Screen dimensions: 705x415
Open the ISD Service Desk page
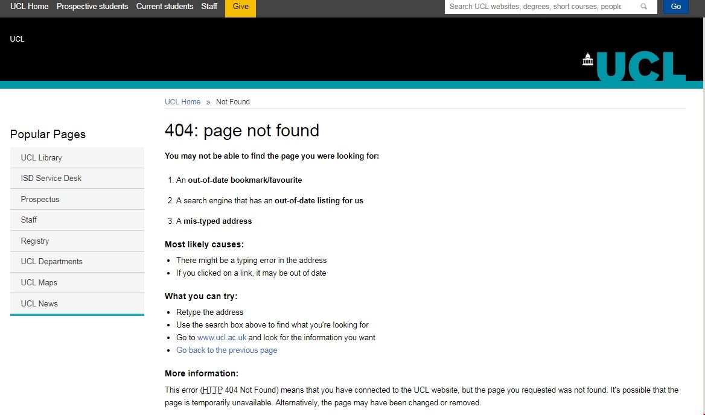click(x=51, y=178)
